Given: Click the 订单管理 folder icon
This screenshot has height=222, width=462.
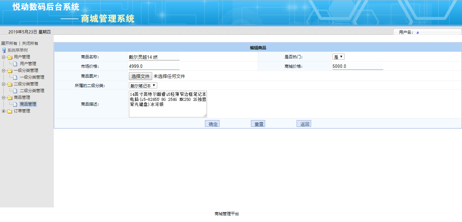Looking at the screenshot, I should [10, 111].
